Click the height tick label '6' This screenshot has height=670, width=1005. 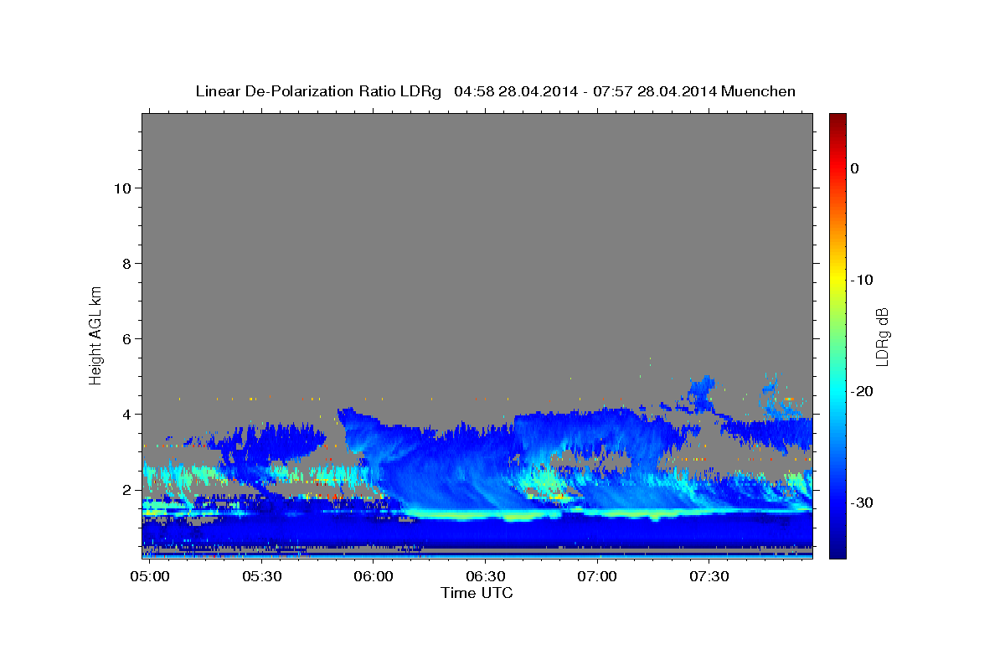click(x=127, y=338)
